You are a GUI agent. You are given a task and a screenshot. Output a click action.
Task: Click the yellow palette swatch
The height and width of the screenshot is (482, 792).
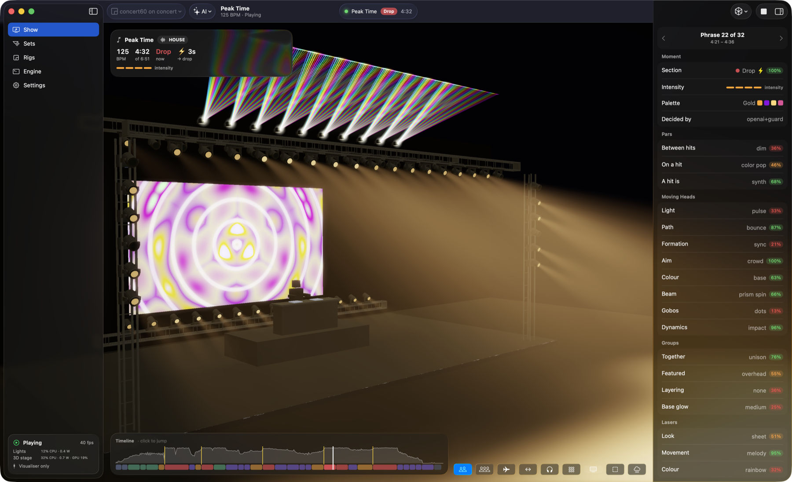774,103
